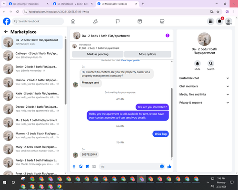Click the 2097925049 message bubble
238x190 pixels.
[89, 154]
